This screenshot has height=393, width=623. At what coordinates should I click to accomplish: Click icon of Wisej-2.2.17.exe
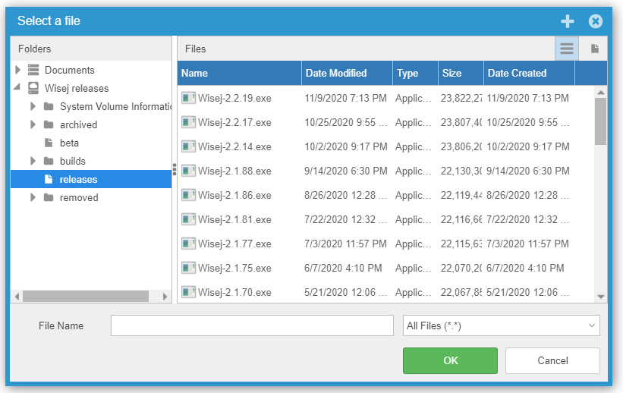(188, 122)
